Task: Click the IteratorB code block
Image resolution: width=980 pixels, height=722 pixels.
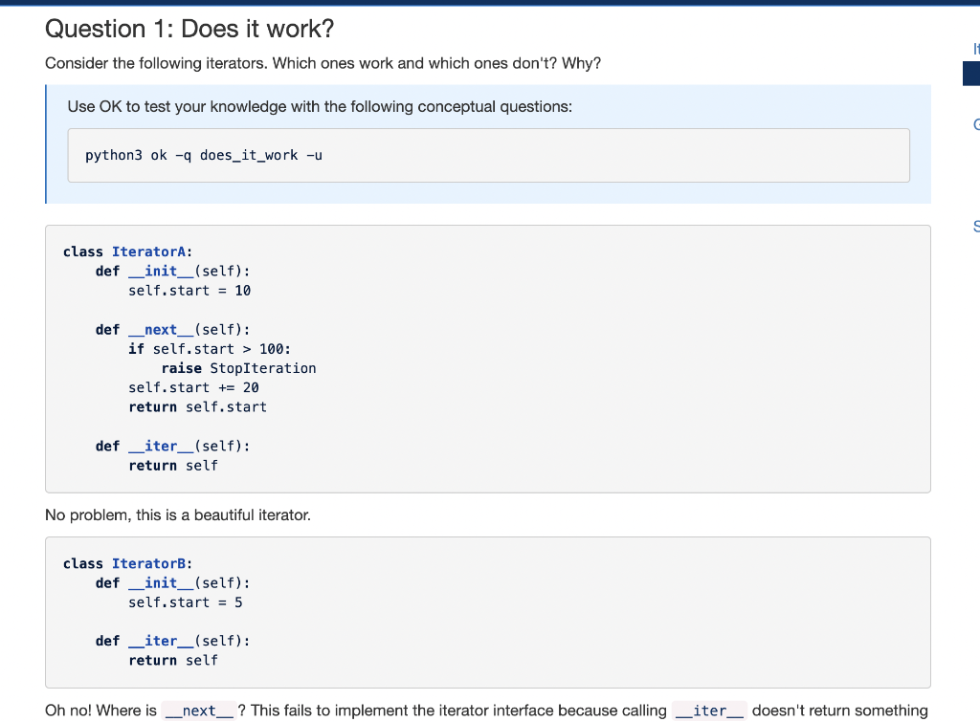Action: [487, 612]
